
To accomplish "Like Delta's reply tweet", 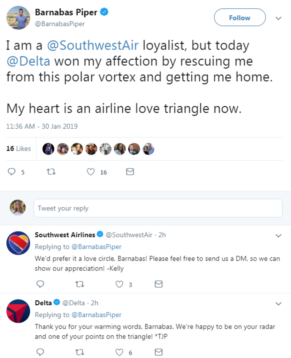I will pos(120,352).
